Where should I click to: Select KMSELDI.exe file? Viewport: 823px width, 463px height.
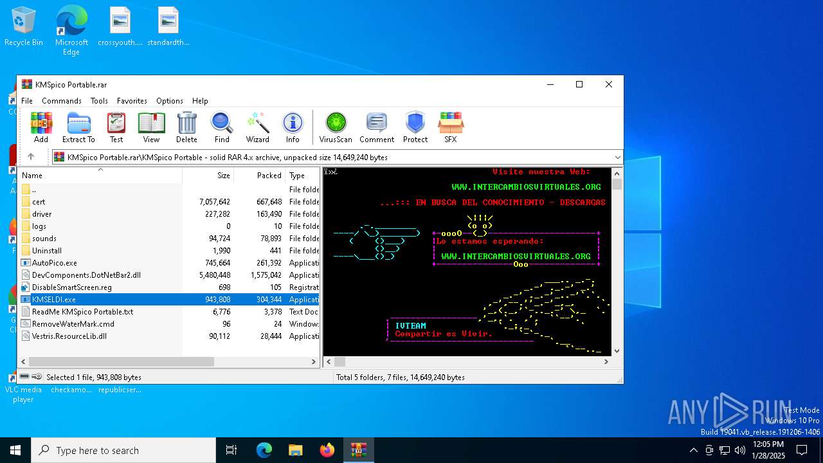169,300
